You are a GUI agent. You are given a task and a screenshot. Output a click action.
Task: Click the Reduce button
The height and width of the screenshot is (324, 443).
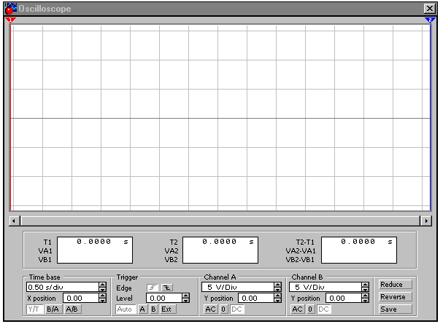click(396, 284)
